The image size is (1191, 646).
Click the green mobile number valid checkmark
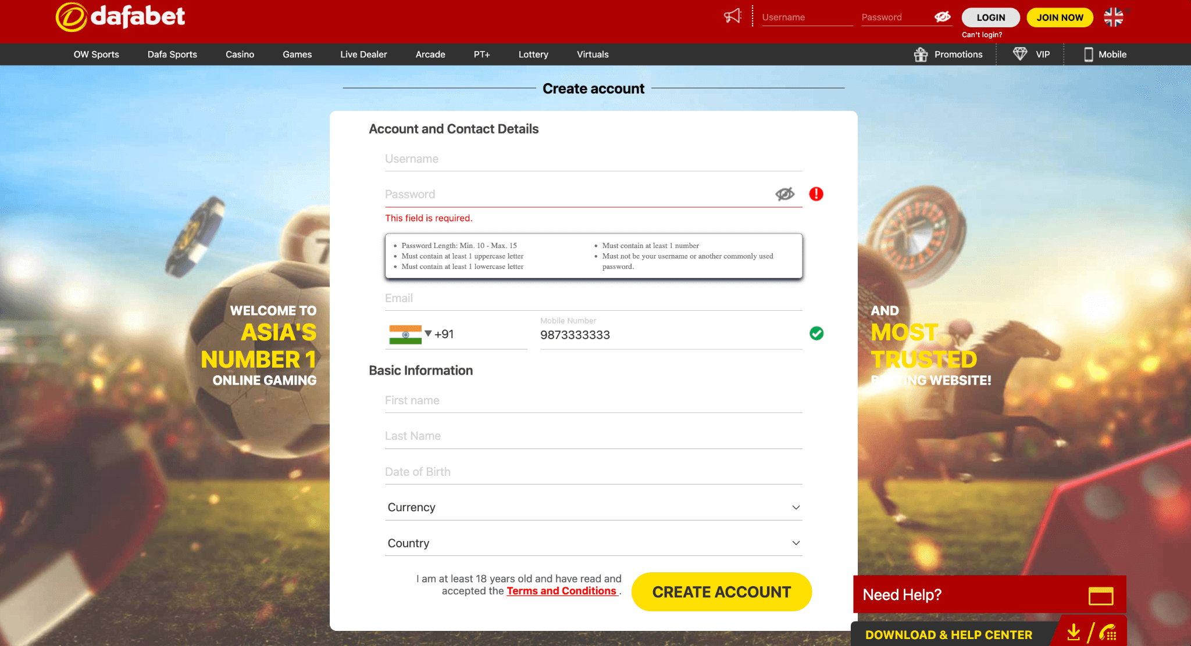click(x=816, y=333)
